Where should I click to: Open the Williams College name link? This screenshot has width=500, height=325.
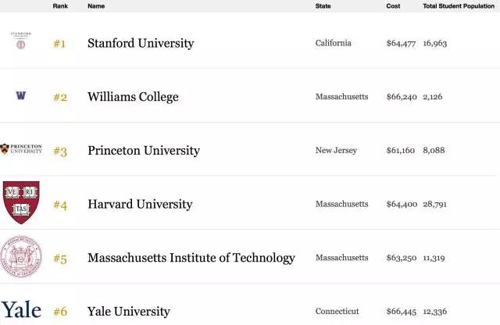tap(133, 97)
